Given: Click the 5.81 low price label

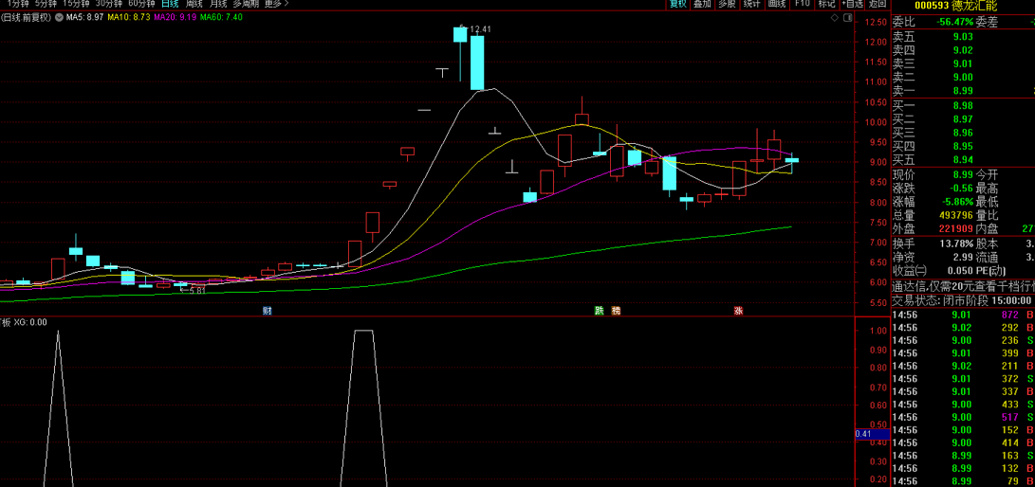Looking at the screenshot, I should point(196,290).
